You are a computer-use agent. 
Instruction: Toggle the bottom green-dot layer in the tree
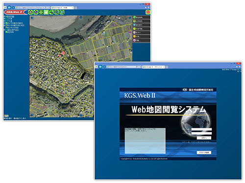click(6, 32)
